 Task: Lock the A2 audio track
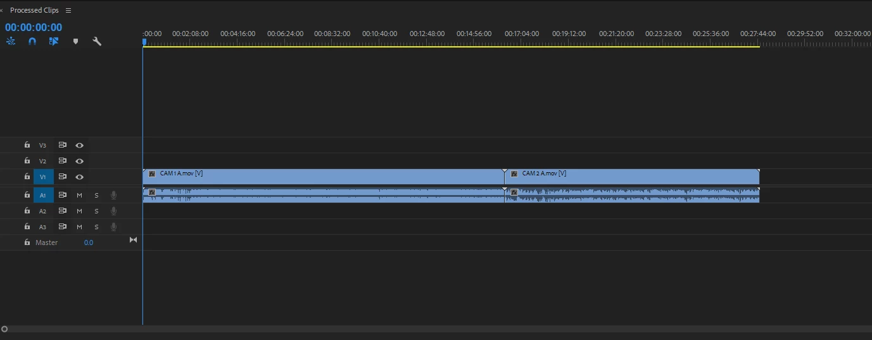click(x=27, y=211)
